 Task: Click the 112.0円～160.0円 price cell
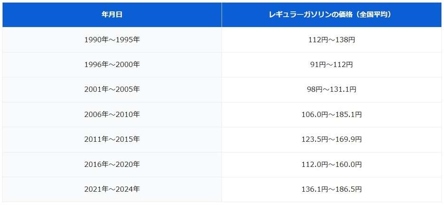[x=332, y=165]
